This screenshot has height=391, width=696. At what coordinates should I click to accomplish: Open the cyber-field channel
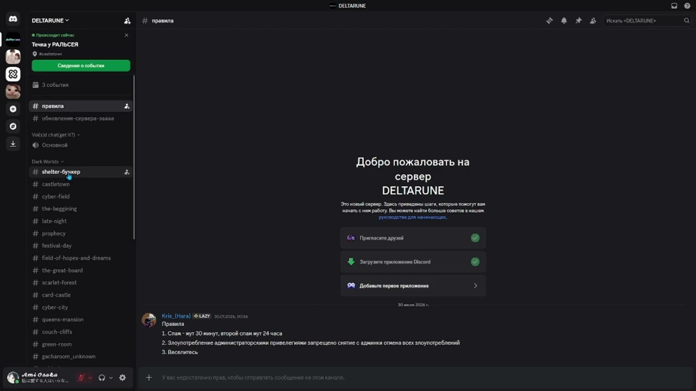pos(81,197)
